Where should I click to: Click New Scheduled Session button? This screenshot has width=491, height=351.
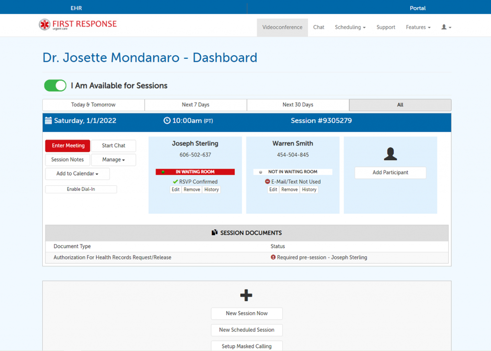(x=247, y=330)
